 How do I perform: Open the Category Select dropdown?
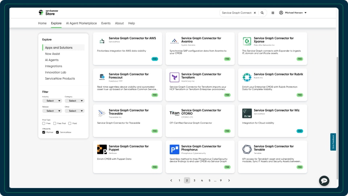click(75, 101)
